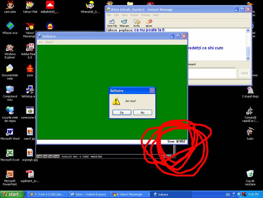Select the Windows Explorer desktop icon

10,51
